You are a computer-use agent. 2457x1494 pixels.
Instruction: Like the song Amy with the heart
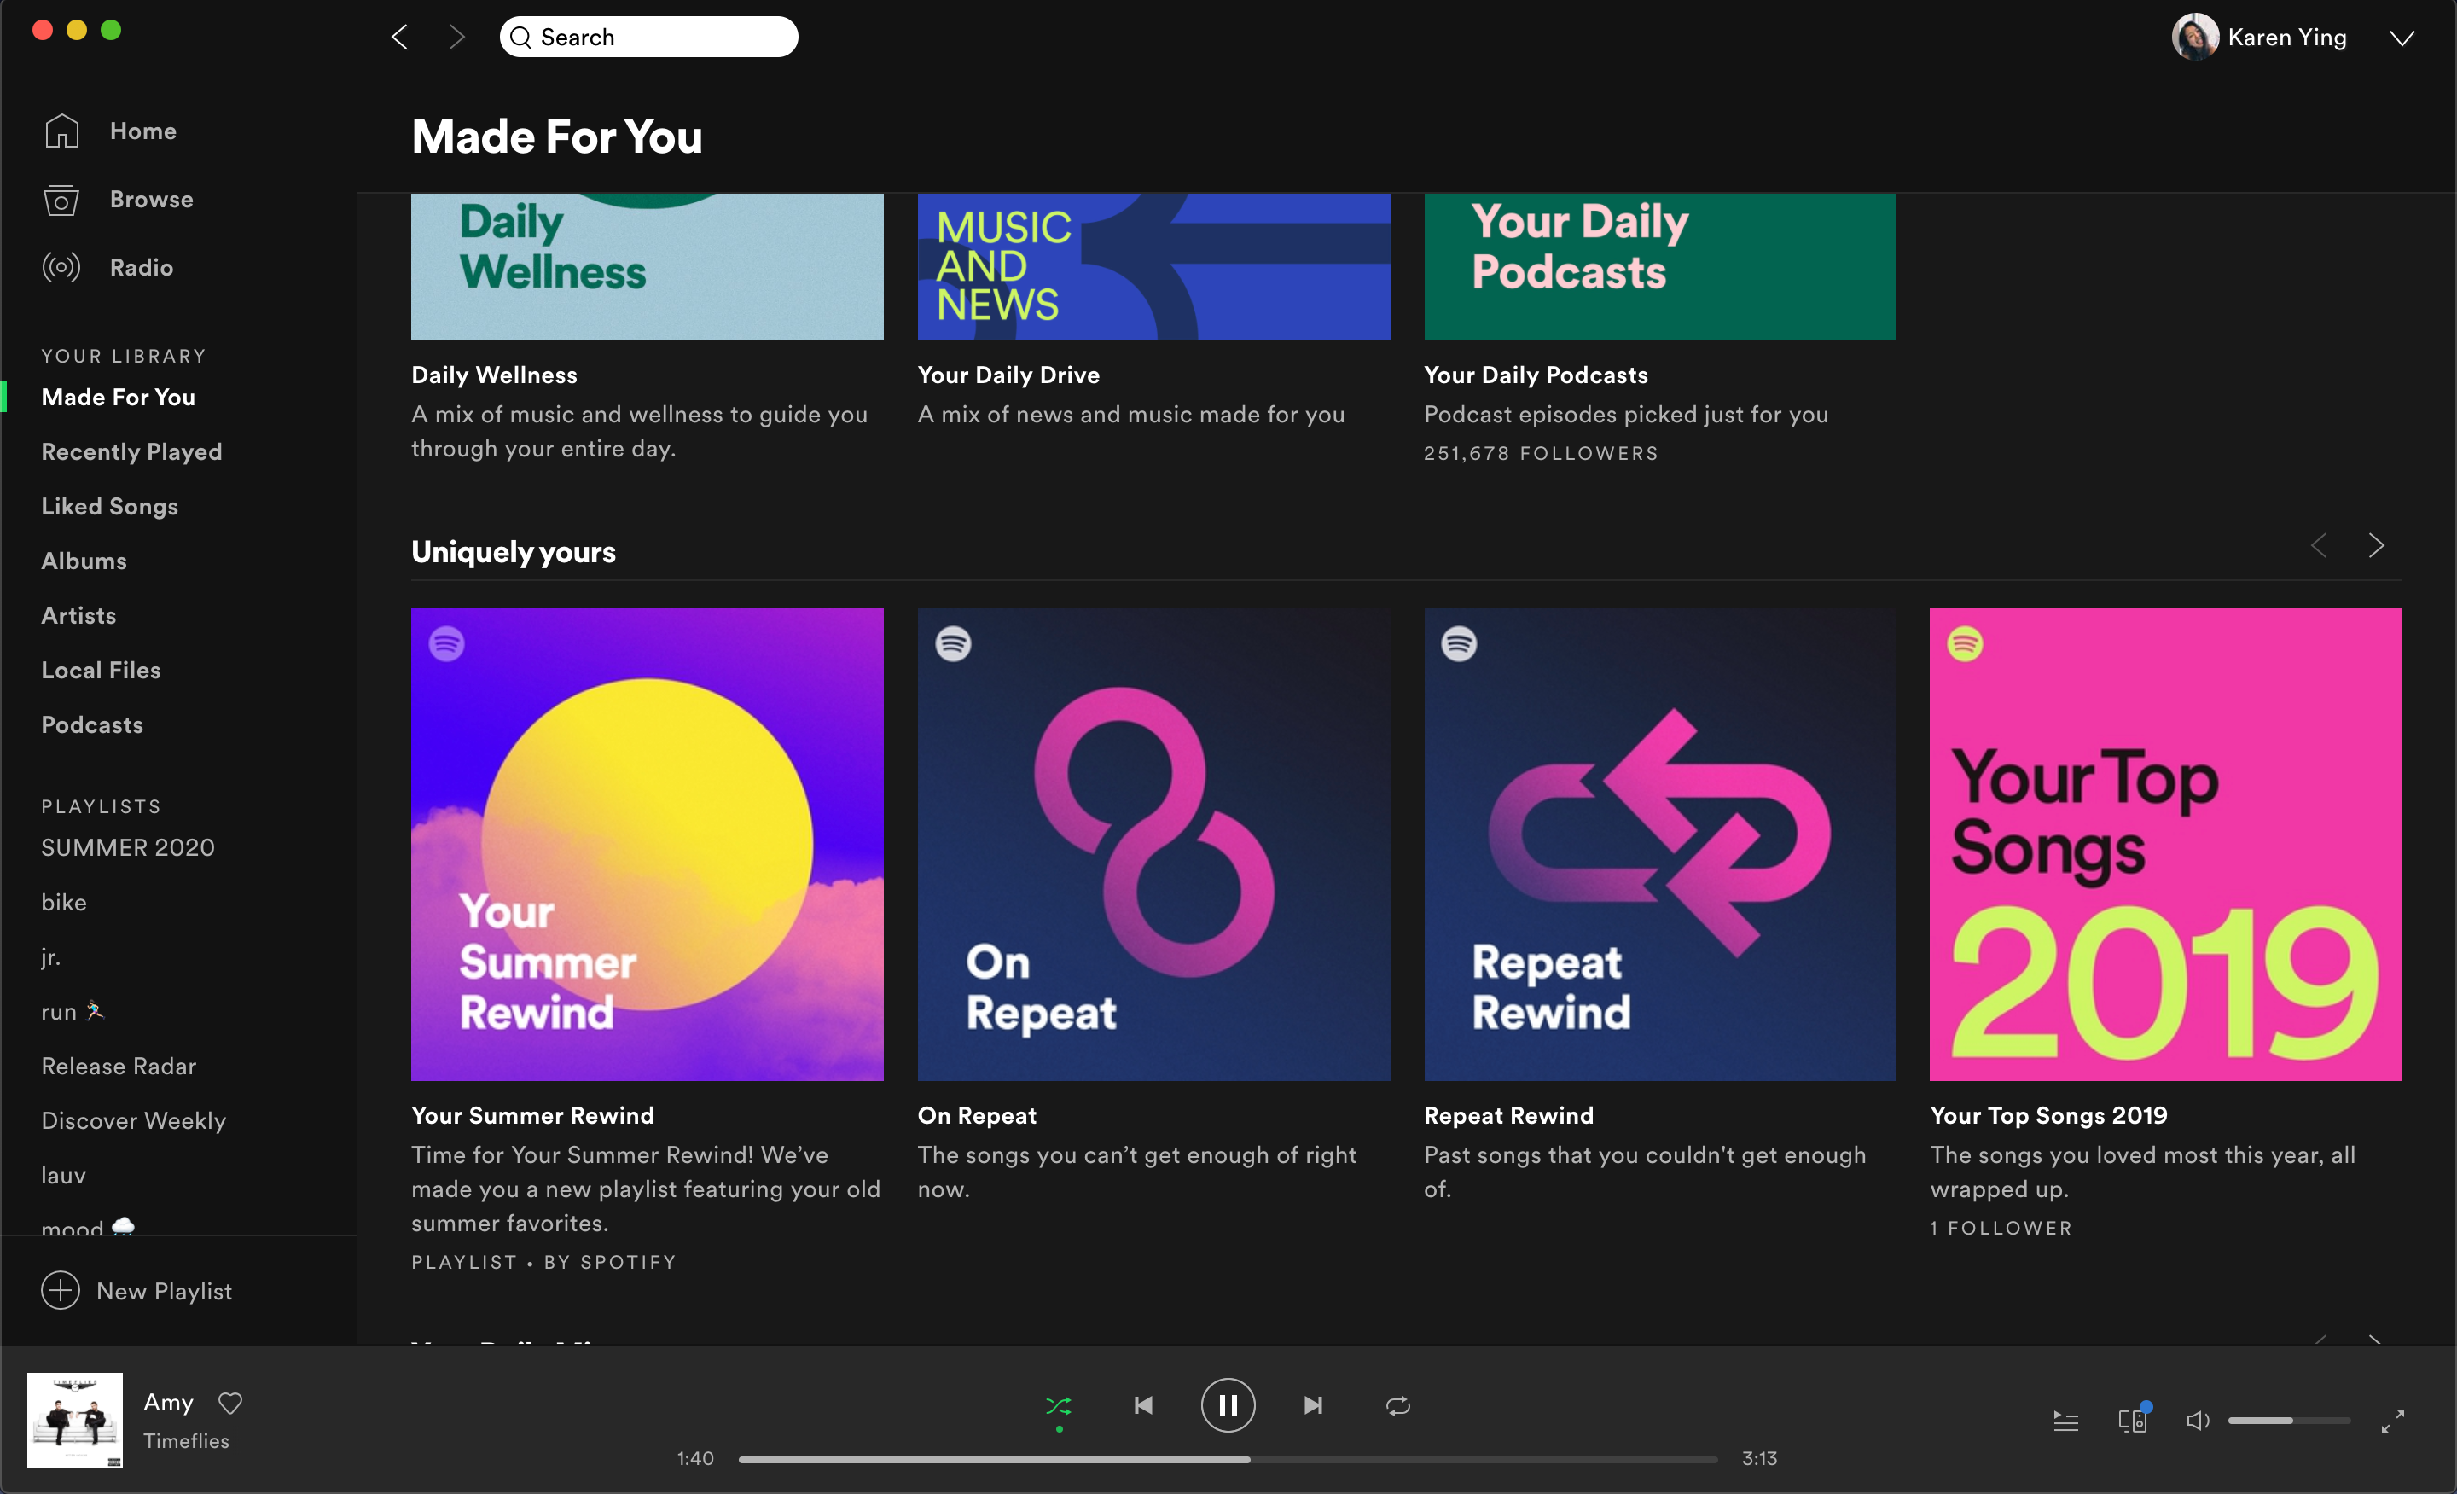tap(230, 1402)
